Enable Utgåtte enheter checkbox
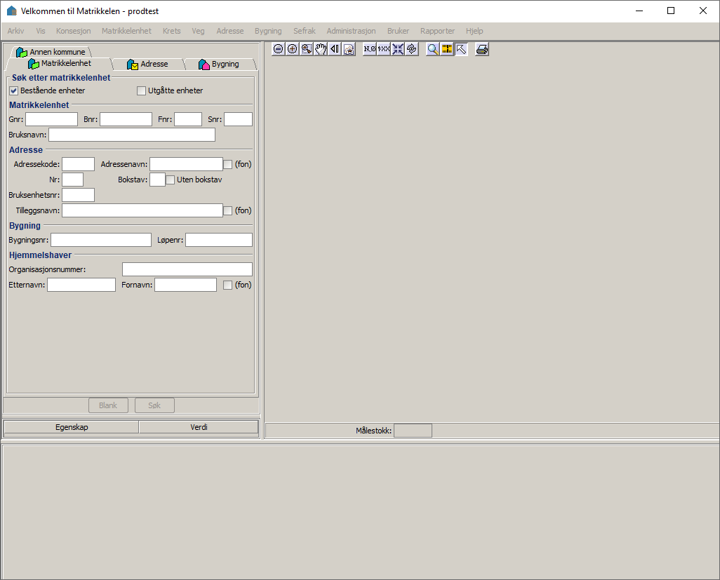The width and height of the screenshot is (720, 580). coord(141,90)
